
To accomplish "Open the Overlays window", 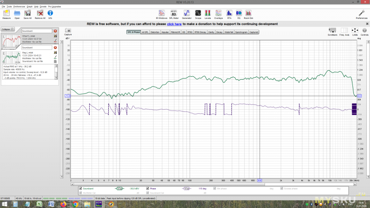I will coord(219,13).
